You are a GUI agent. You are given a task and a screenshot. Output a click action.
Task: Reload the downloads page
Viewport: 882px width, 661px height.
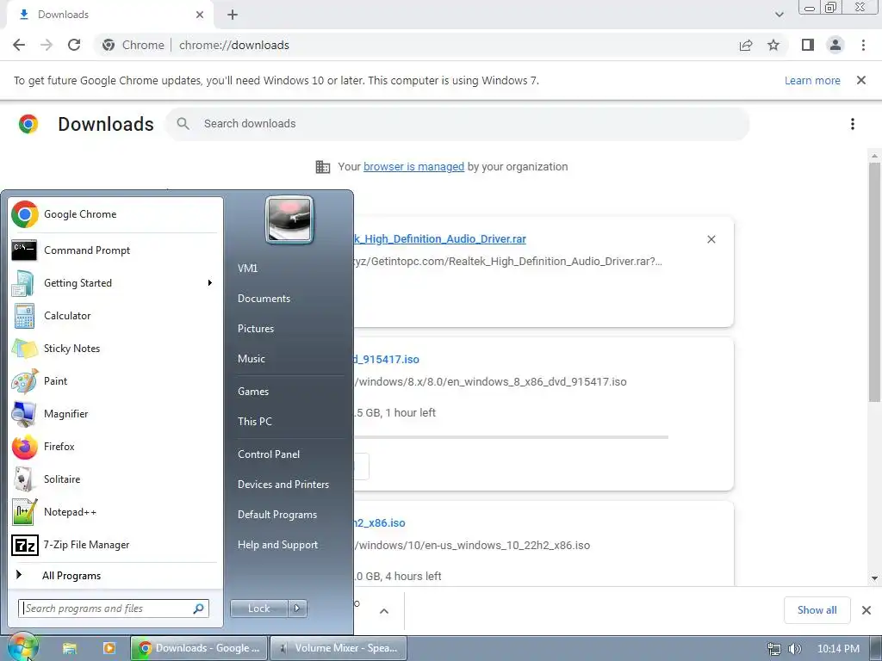(x=74, y=45)
